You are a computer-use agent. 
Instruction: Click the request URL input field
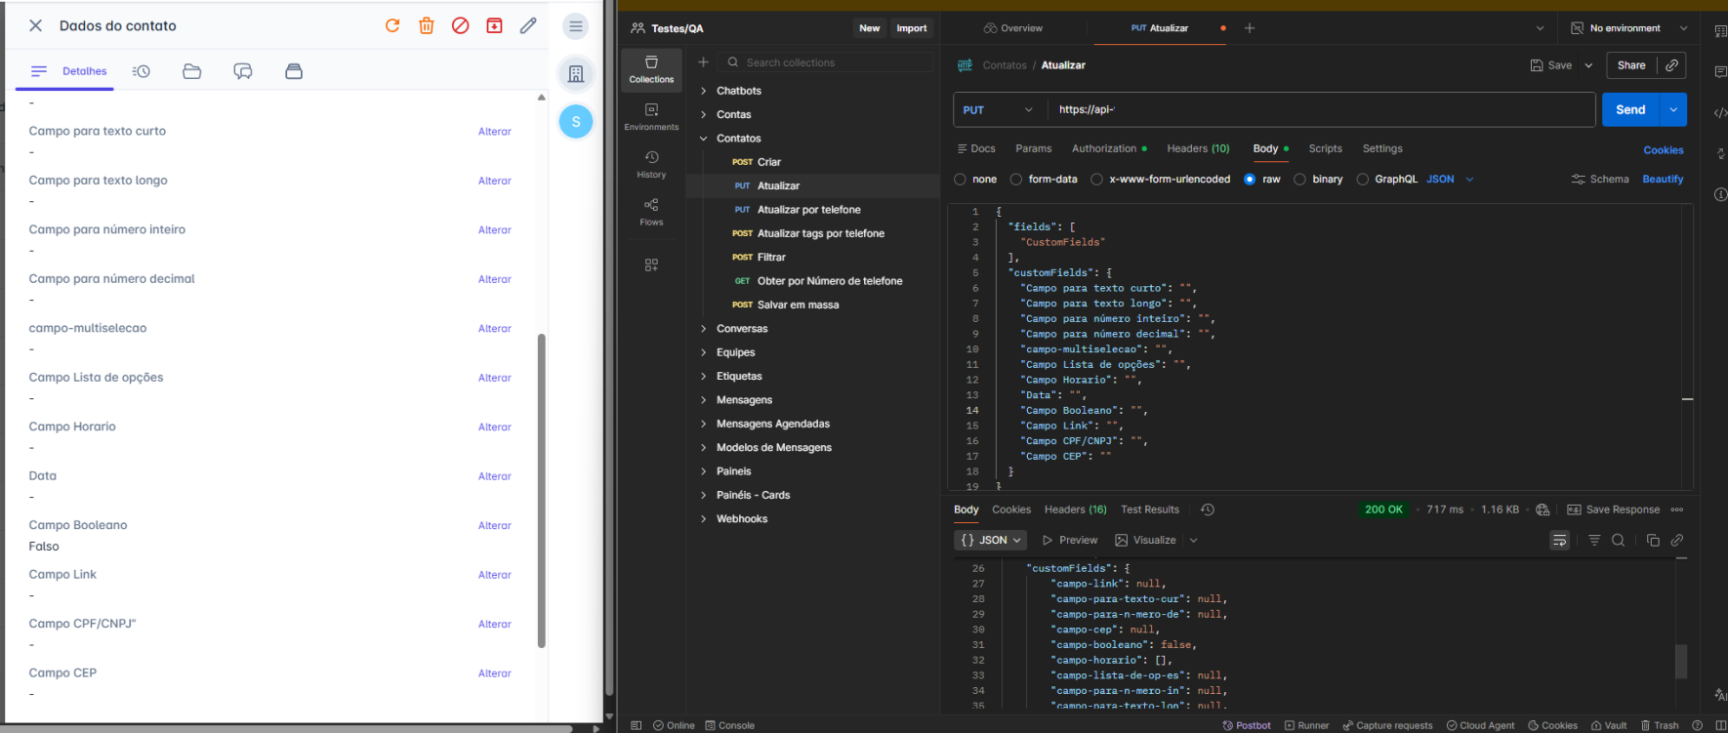click(1318, 110)
